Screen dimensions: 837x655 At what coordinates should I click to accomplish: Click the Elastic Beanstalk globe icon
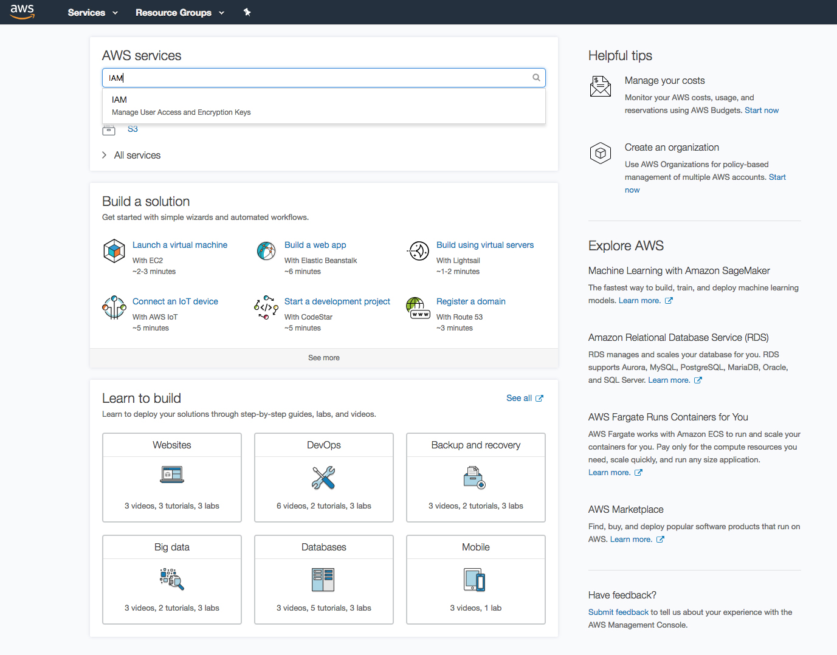(x=266, y=250)
